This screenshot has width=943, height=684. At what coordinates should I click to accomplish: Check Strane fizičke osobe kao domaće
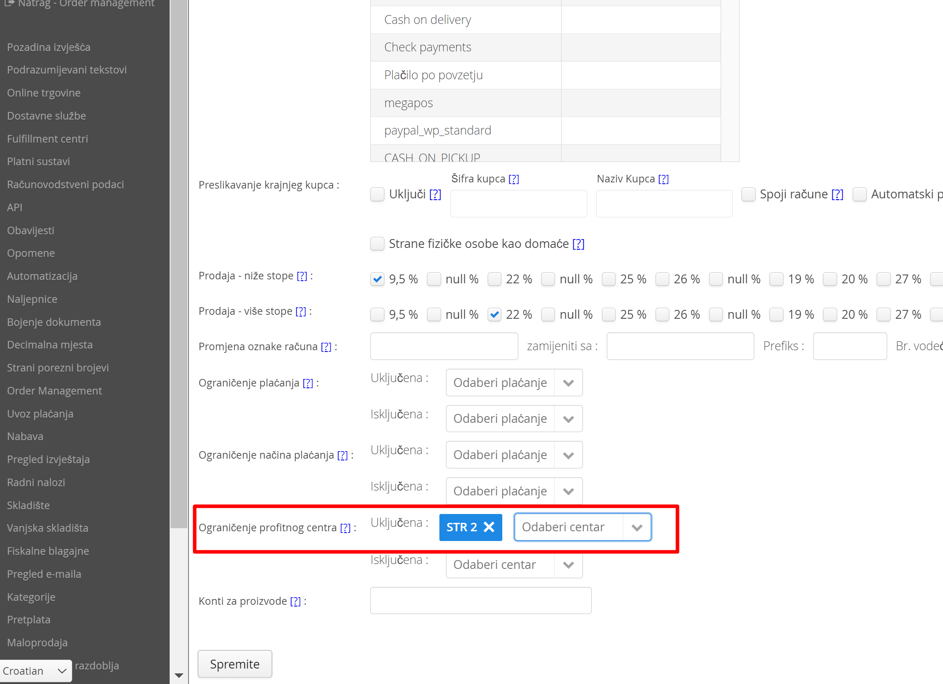(377, 244)
